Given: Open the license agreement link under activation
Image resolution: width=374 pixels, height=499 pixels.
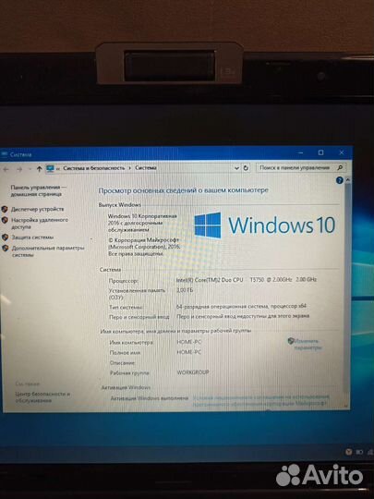Looking at the screenshot, I should pyautogui.click(x=260, y=400).
